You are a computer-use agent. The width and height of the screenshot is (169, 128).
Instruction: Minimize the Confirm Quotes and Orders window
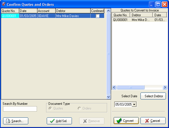pos(151,4)
